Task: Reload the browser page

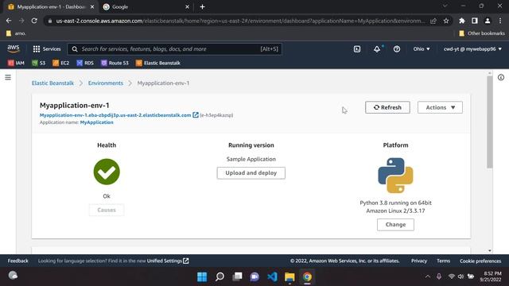Action: 34,21
